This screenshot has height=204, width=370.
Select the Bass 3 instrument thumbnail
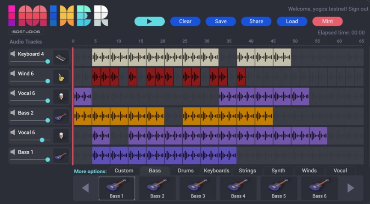coord(198,188)
